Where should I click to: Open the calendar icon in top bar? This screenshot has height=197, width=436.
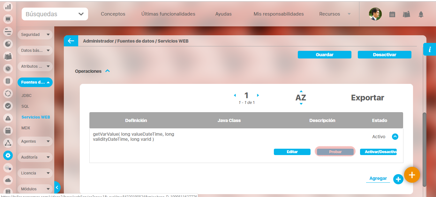[392, 14]
